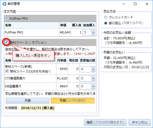Click the キャンセル button
The height and width of the screenshot is (128, 153).
[139, 122]
